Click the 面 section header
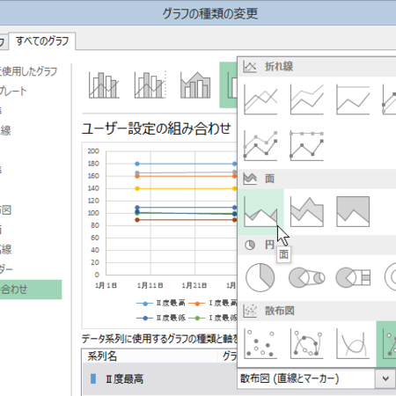The image size is (396, 396). point(317,179)
